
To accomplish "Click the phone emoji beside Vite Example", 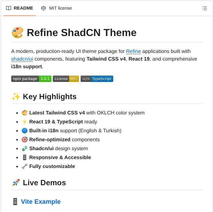I will click(x=15, y=201).
